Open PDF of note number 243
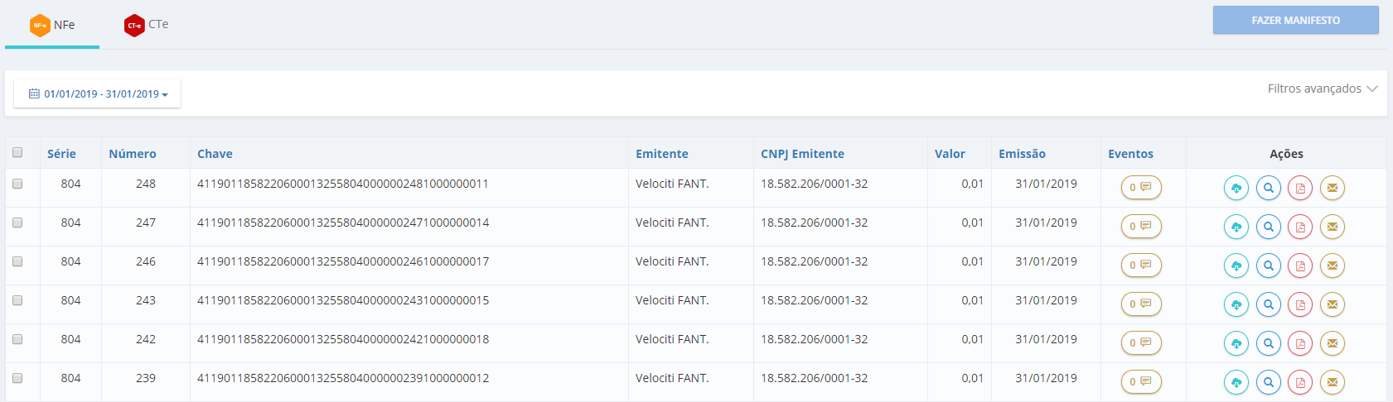 [1300, 304]
